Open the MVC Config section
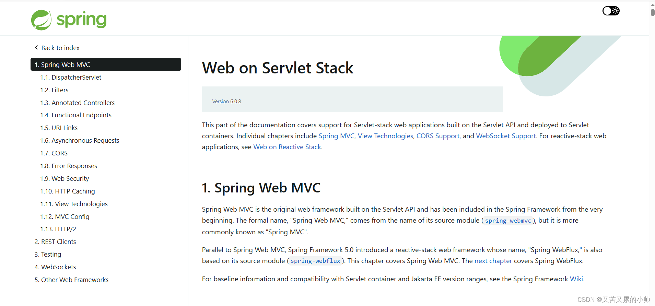 [x=72, y=217]
